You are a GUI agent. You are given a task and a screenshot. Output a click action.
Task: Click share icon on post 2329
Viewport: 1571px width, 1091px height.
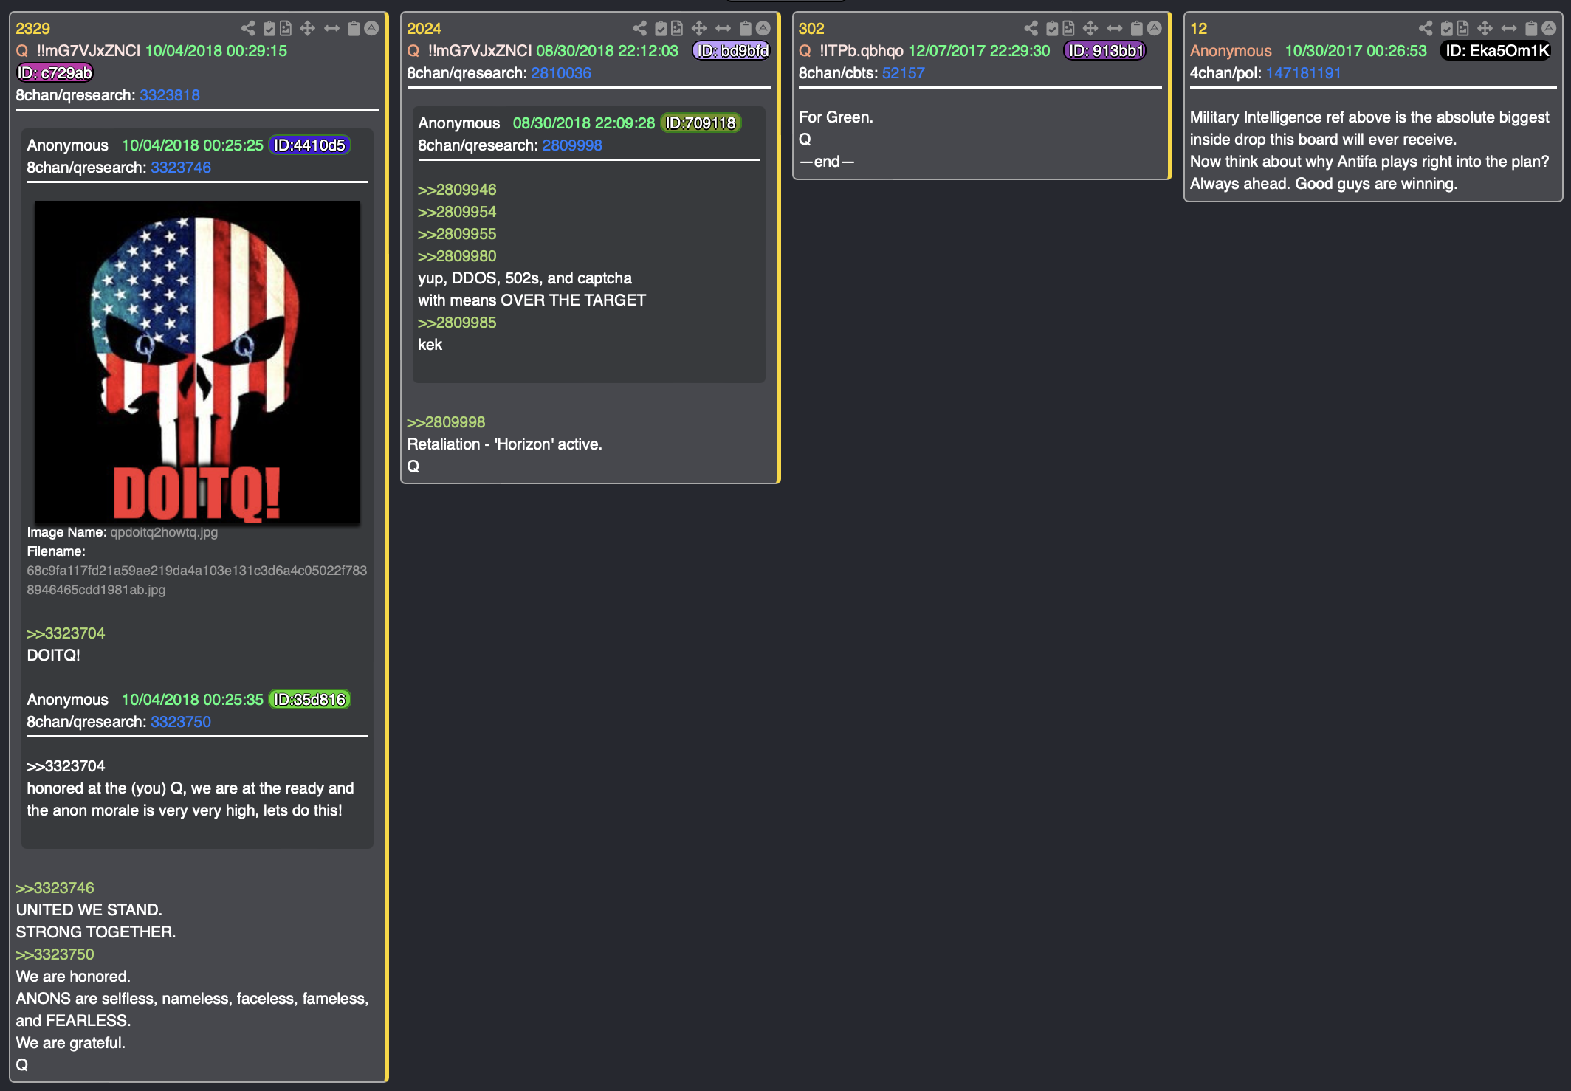pos(248,28)
